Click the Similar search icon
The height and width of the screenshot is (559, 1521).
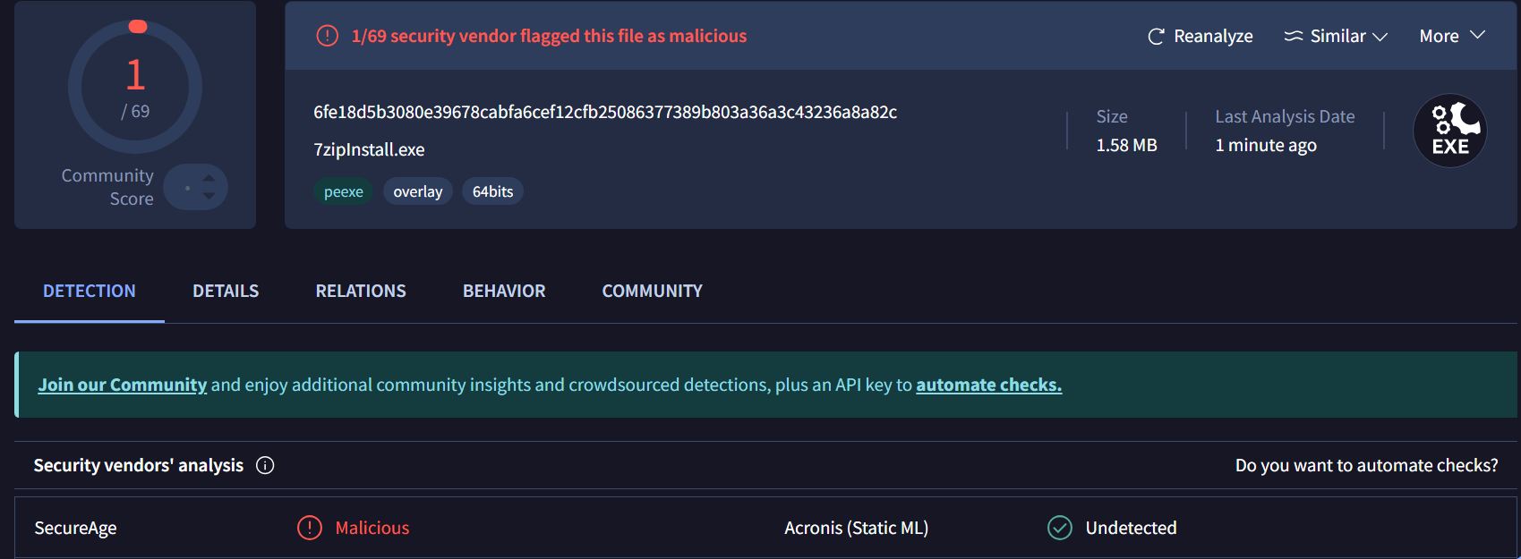coord(1293,37)
